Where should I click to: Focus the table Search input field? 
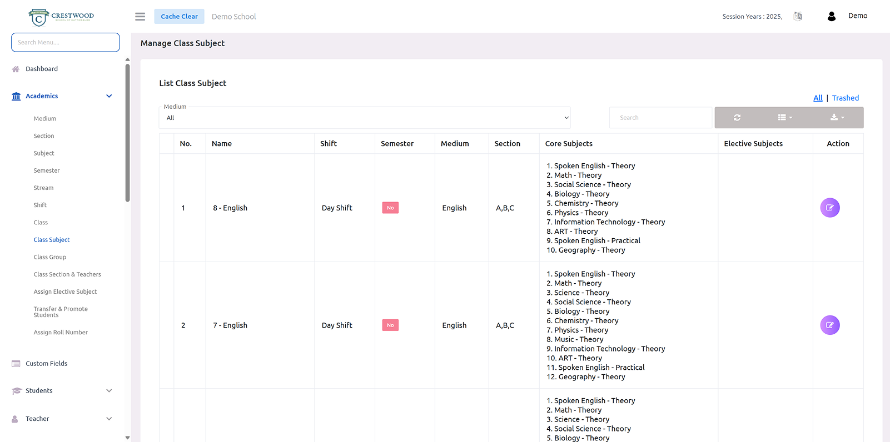660,118
